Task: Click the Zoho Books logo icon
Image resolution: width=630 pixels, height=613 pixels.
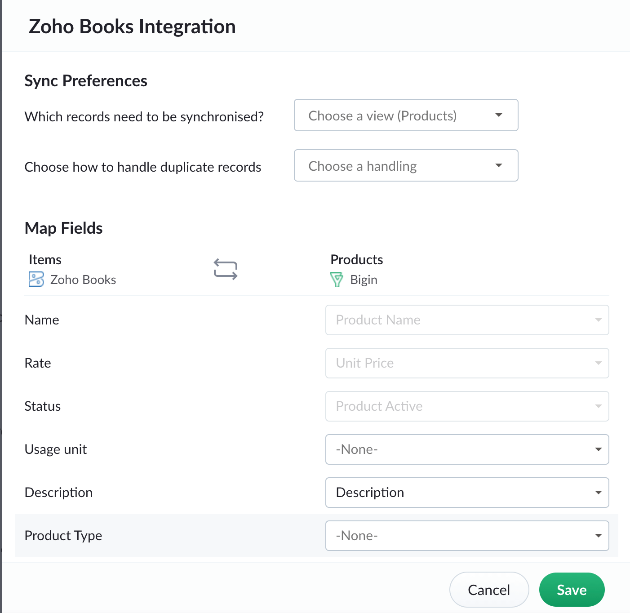Action: (x=36, y=279)
